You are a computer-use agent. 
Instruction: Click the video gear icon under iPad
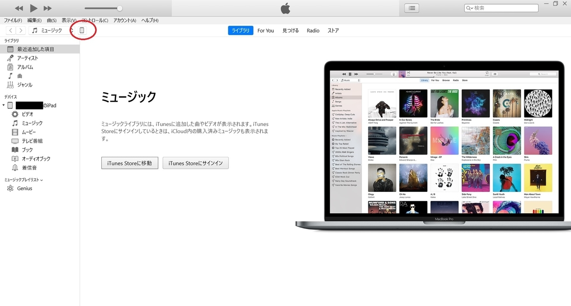coord(15,114)
